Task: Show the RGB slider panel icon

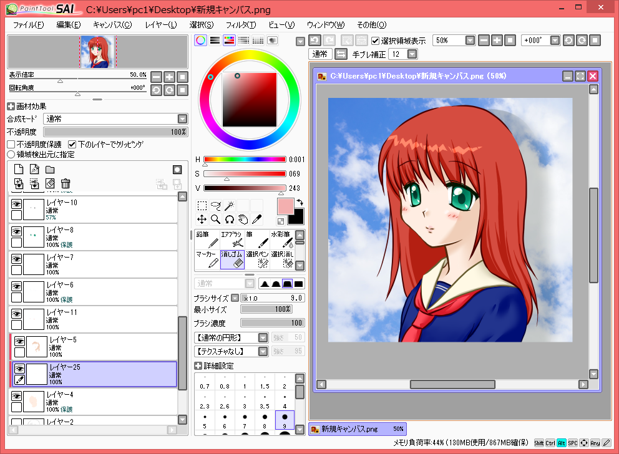Action: 215,41
